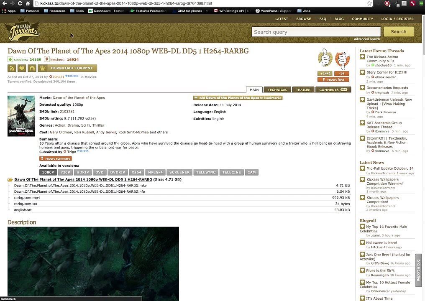The width and height of the screenshot is (425, 301).
Task: Switch to the COMMENTS tab
Action: point(333,90)
